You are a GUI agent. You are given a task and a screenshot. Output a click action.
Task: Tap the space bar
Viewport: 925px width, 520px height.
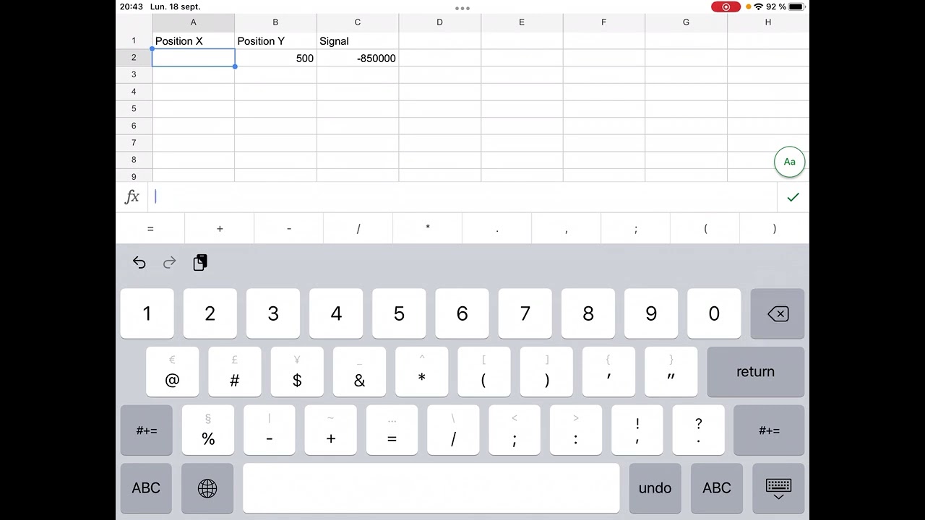431,488
